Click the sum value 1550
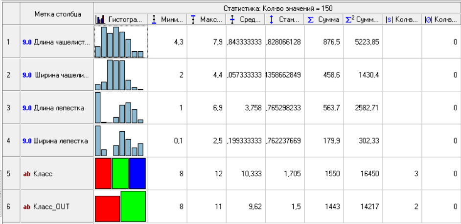 tap(332, 174)
